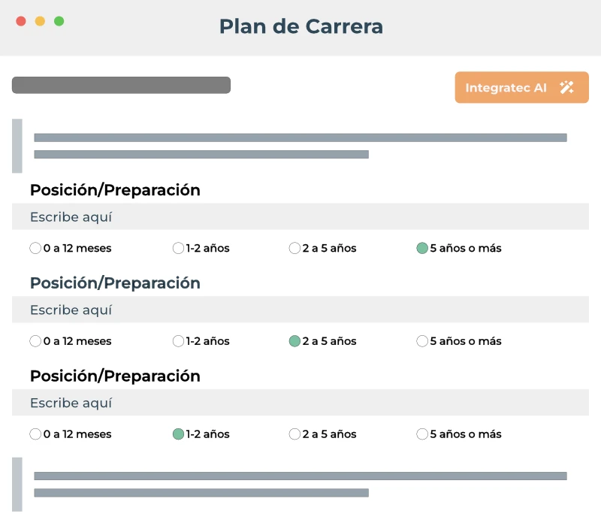
Task: Click the yellow window dot
Action: [x=41, y=21]
